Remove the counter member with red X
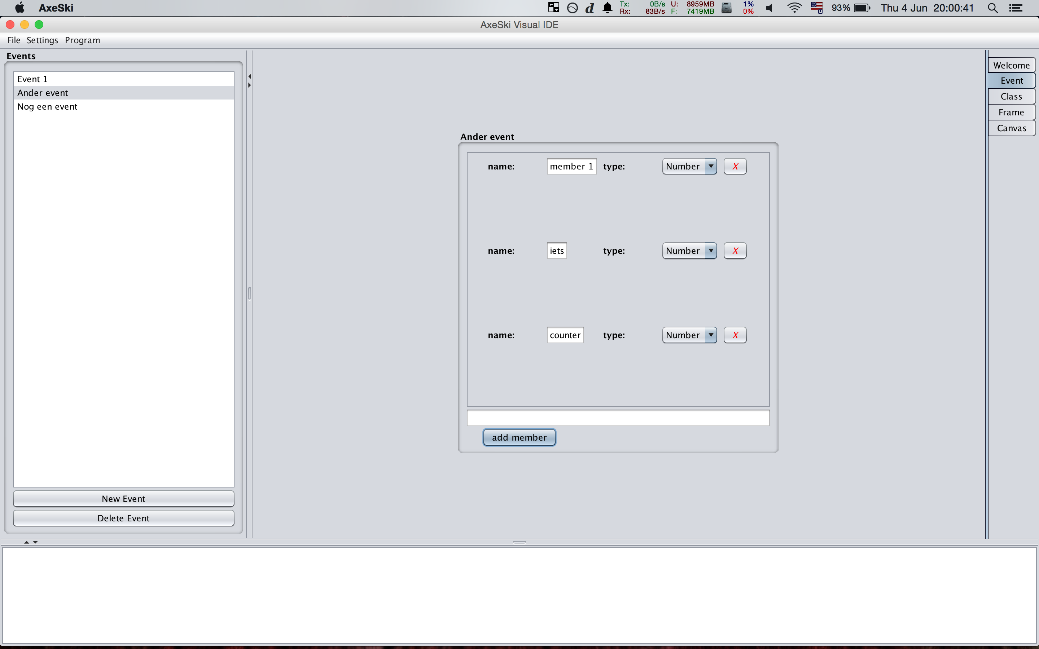1039x649 pixels. 735,335
